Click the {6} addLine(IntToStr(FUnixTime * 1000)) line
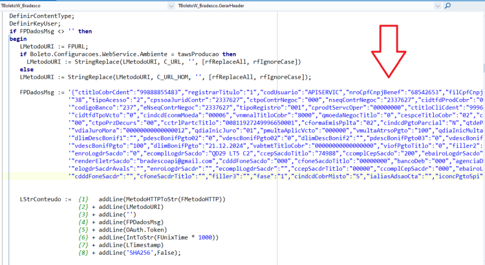 [149, 237]
